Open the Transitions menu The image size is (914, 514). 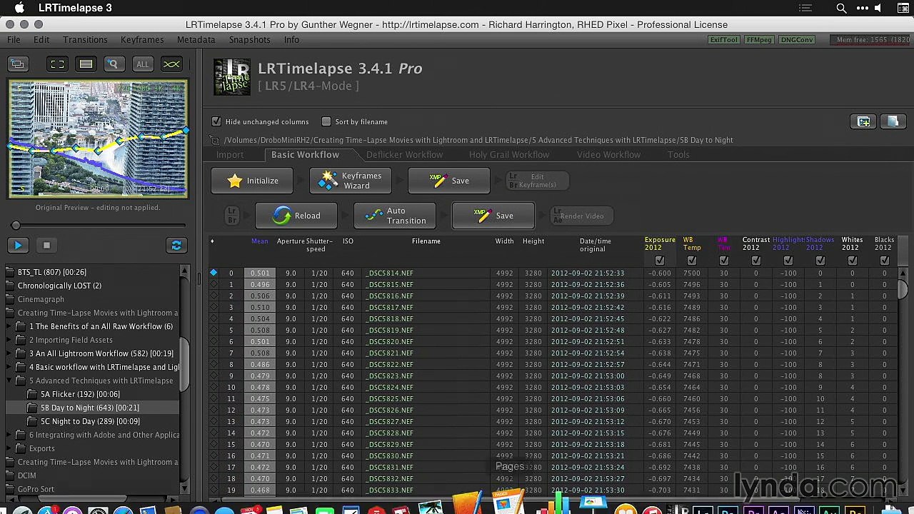click(85, 40)
